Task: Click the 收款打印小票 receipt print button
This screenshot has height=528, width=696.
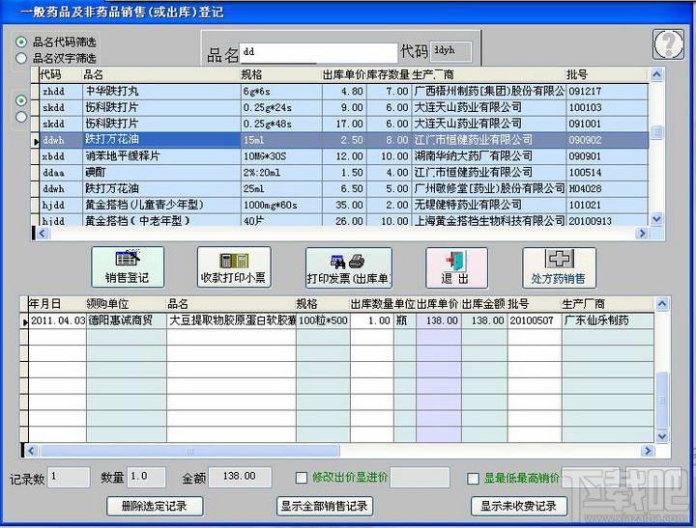Action: [234, 267]
